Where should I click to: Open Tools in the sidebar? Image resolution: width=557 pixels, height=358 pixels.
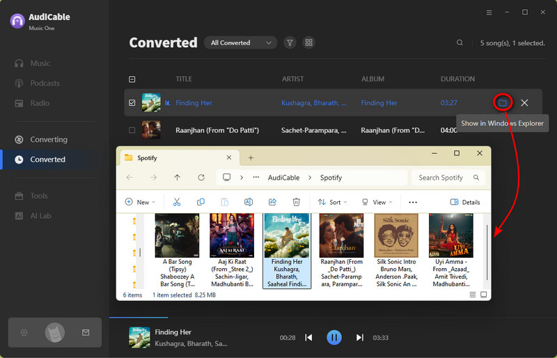[x=31, y=196]
